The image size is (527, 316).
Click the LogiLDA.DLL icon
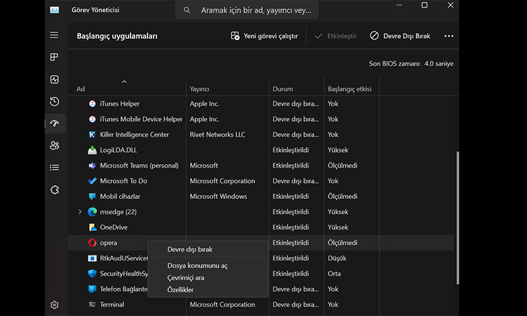point(92,150)
